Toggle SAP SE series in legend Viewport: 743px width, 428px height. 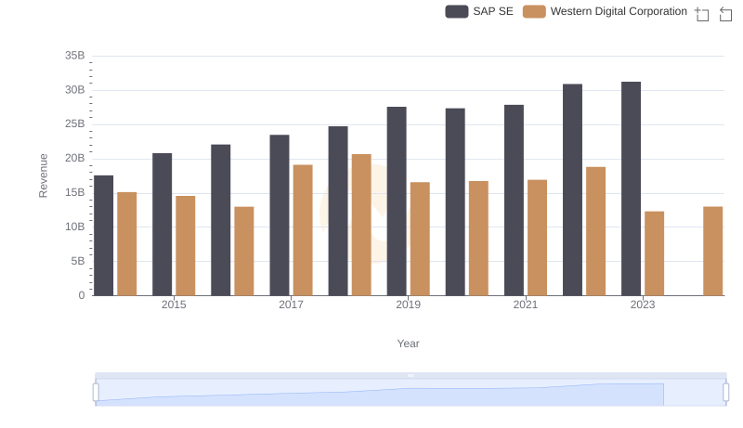(479, 11)
